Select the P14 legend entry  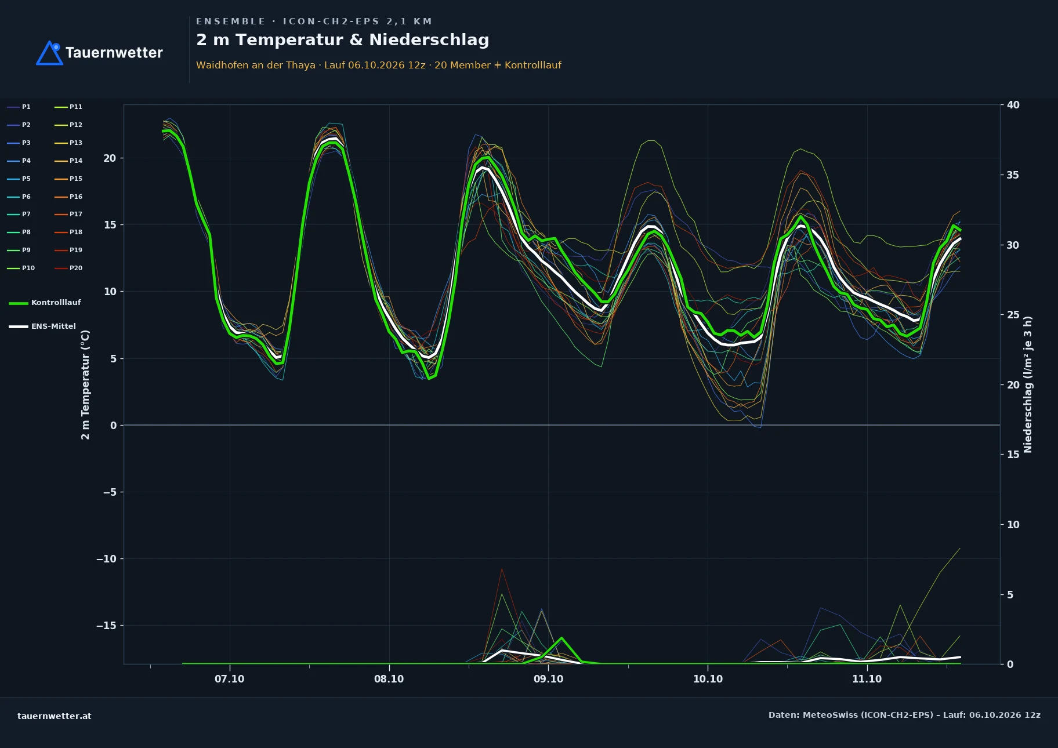coord(68,161)
